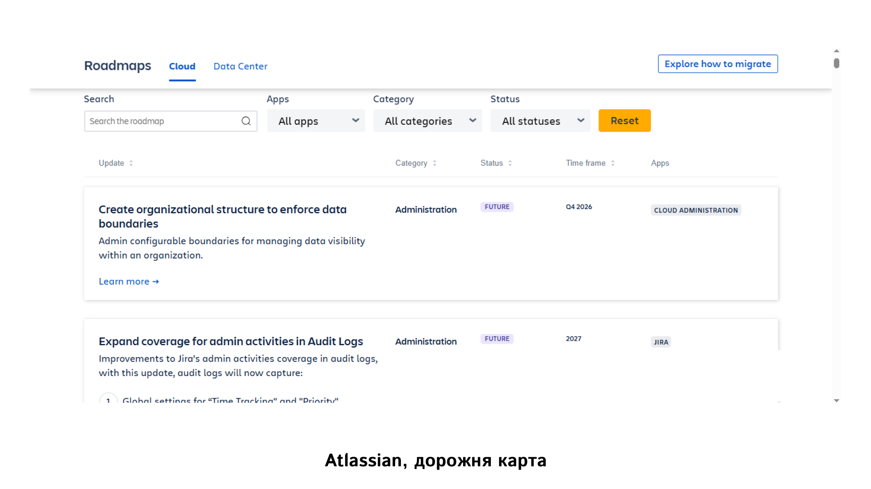Viewport: 871px width, 489px height.
Task: Click the FUTURE badge on Audit Logs row
Action: coord(497,338)
